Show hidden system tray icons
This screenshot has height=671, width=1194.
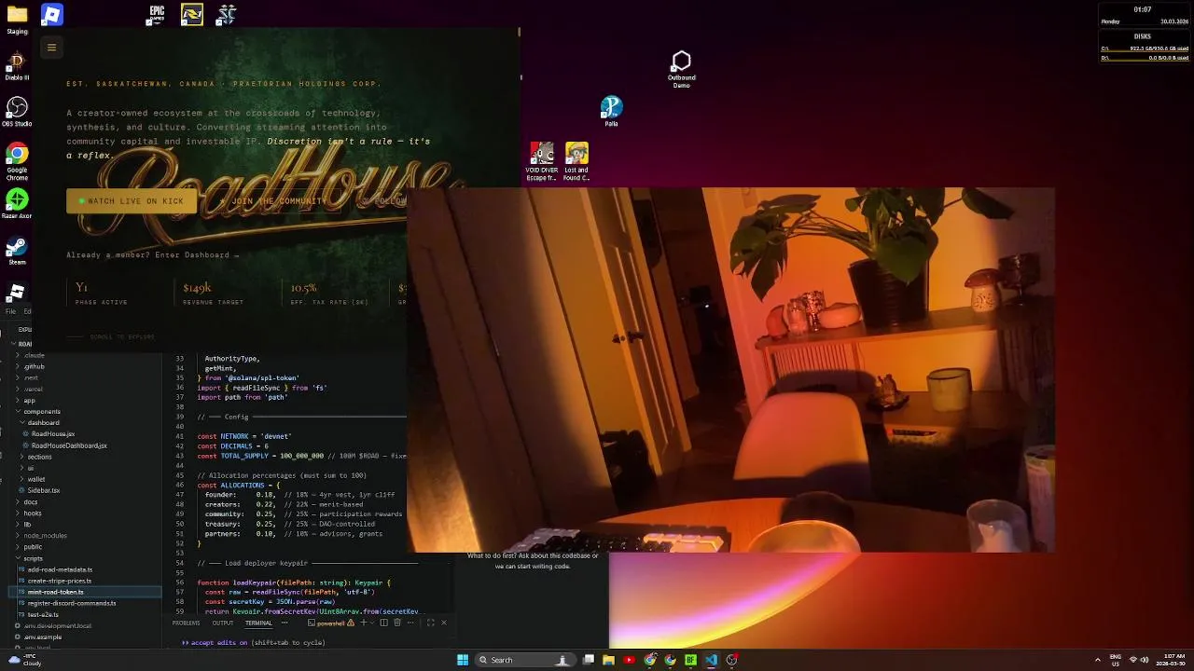point(1098,660)
